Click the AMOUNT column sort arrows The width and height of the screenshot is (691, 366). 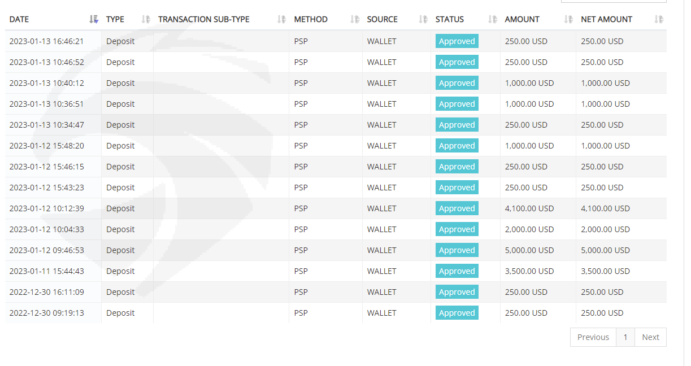568,19
